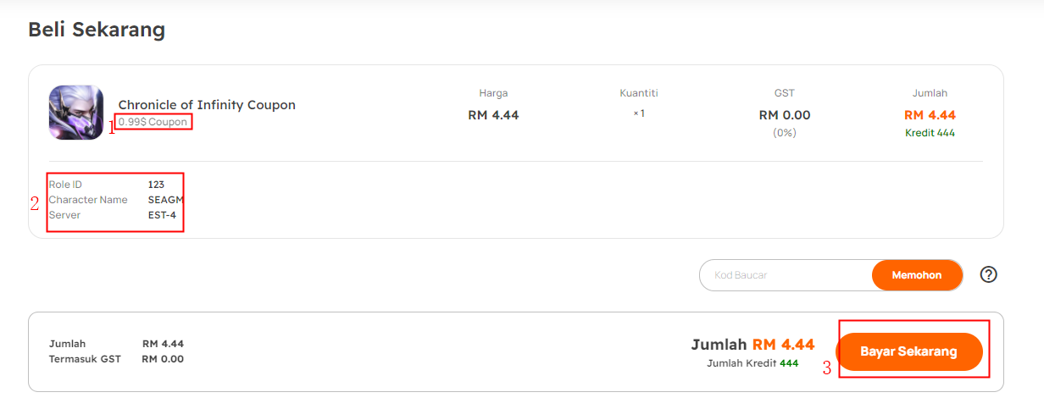Click the Beli Sekarang heading
Viewport: 1044px width, 409px height.
(97, 30)
